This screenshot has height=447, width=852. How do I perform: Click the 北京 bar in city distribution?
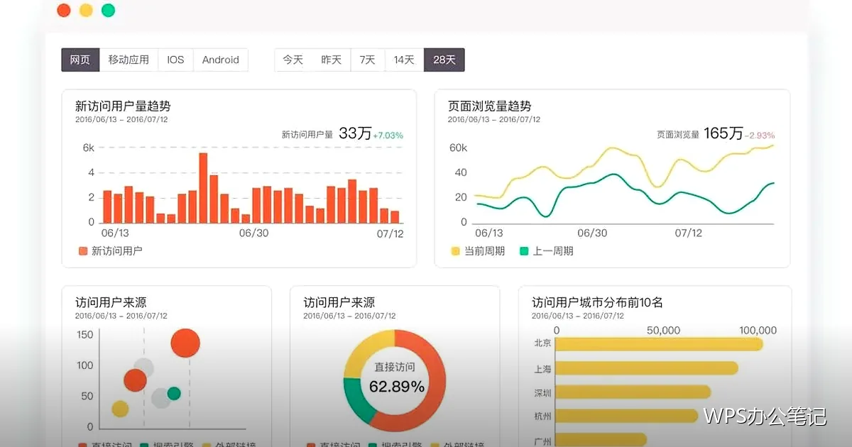tap(659, 344)
